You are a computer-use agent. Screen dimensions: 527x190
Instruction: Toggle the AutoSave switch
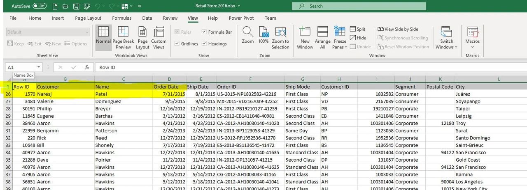[40, 7]
